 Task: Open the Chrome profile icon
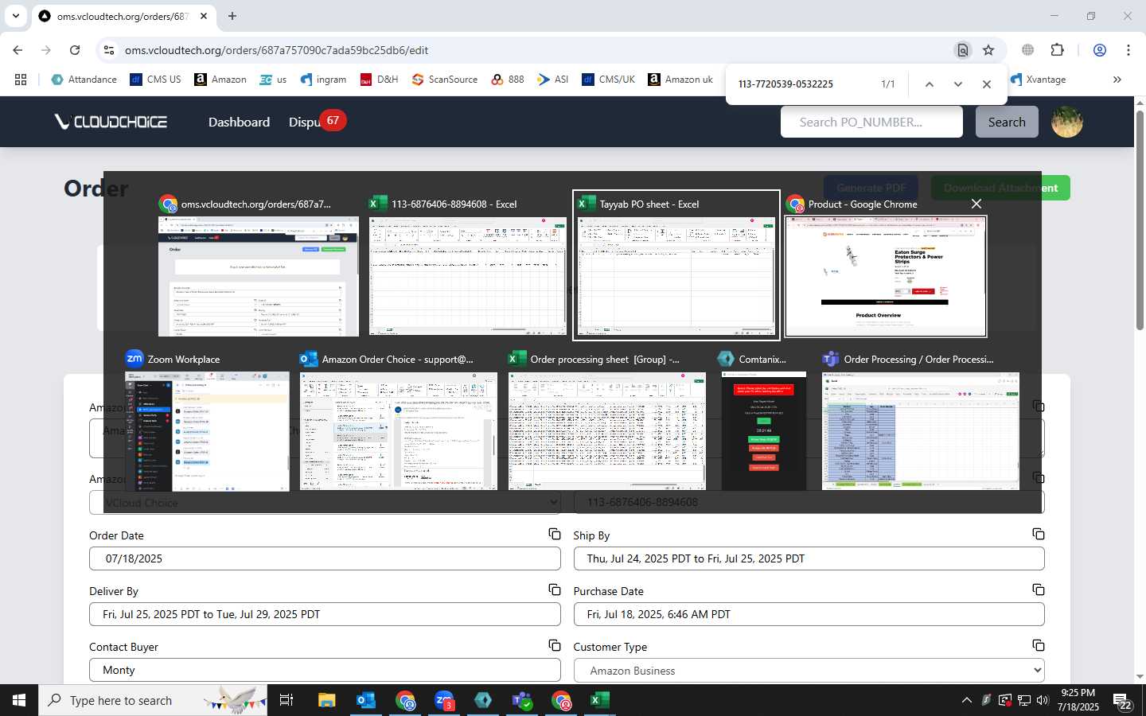coord(1100,50)
